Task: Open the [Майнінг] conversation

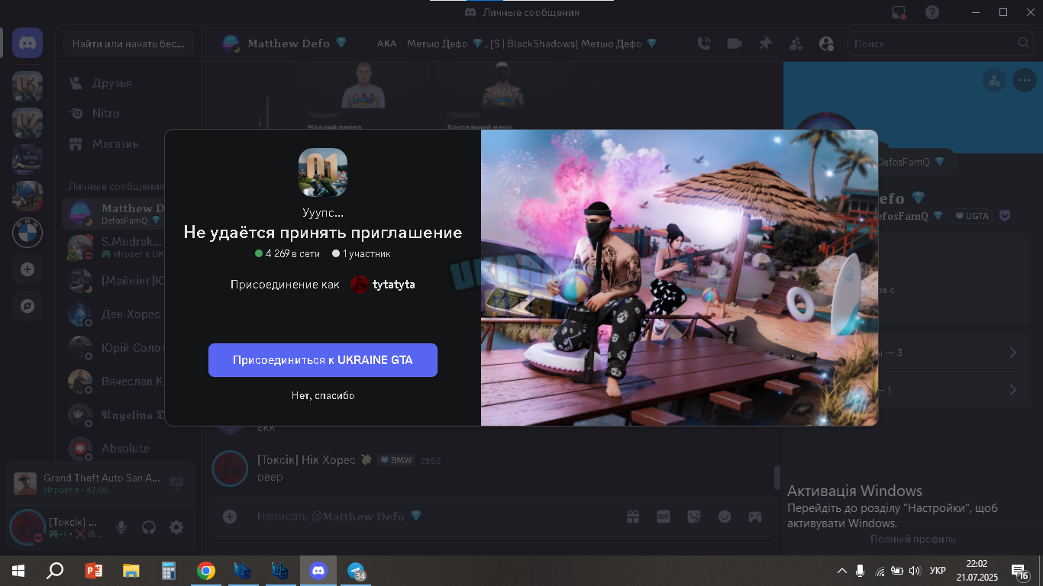Action: [x=113, y=281]
